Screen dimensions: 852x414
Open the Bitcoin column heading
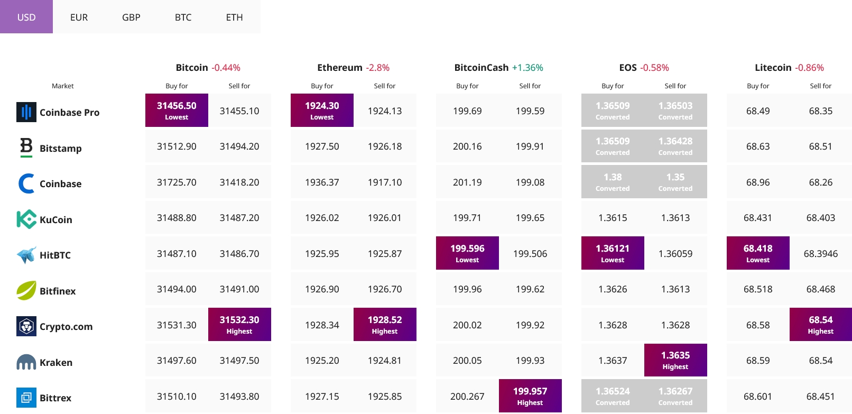(x=192, y=68)
